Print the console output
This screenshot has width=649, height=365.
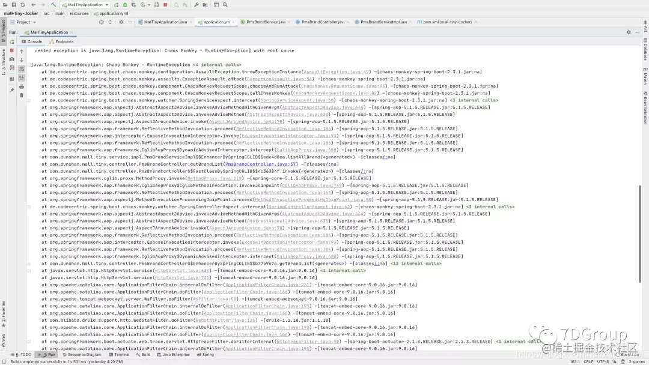(x=22, y=86)
